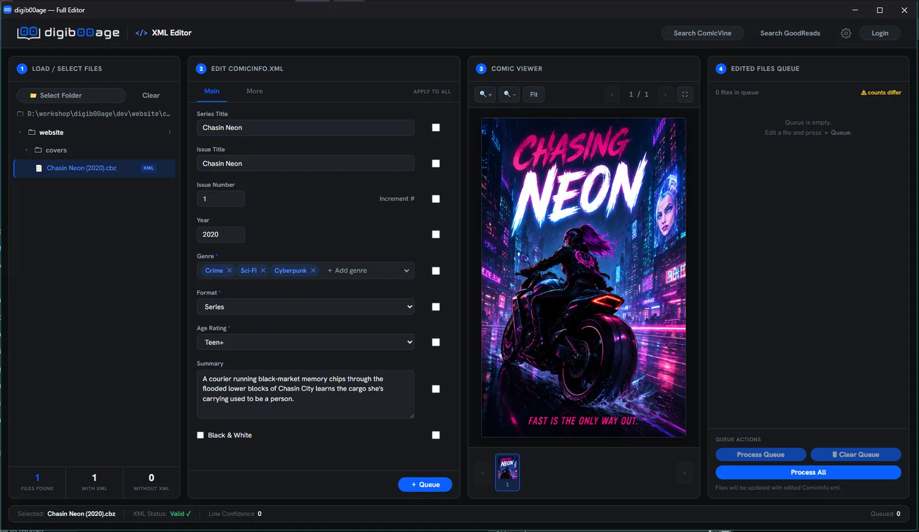Click Clear Queue button
Screen dimensions: 919x532
point(856,454)
